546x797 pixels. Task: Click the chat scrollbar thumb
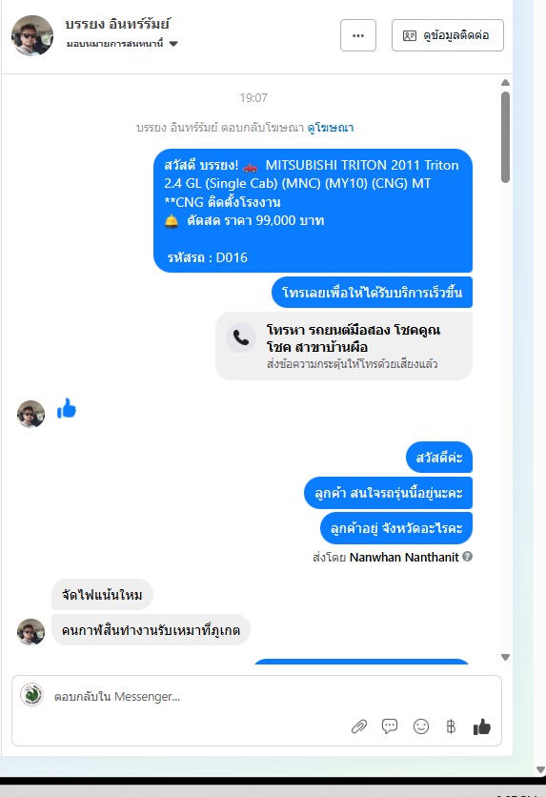tap(505, 136)
